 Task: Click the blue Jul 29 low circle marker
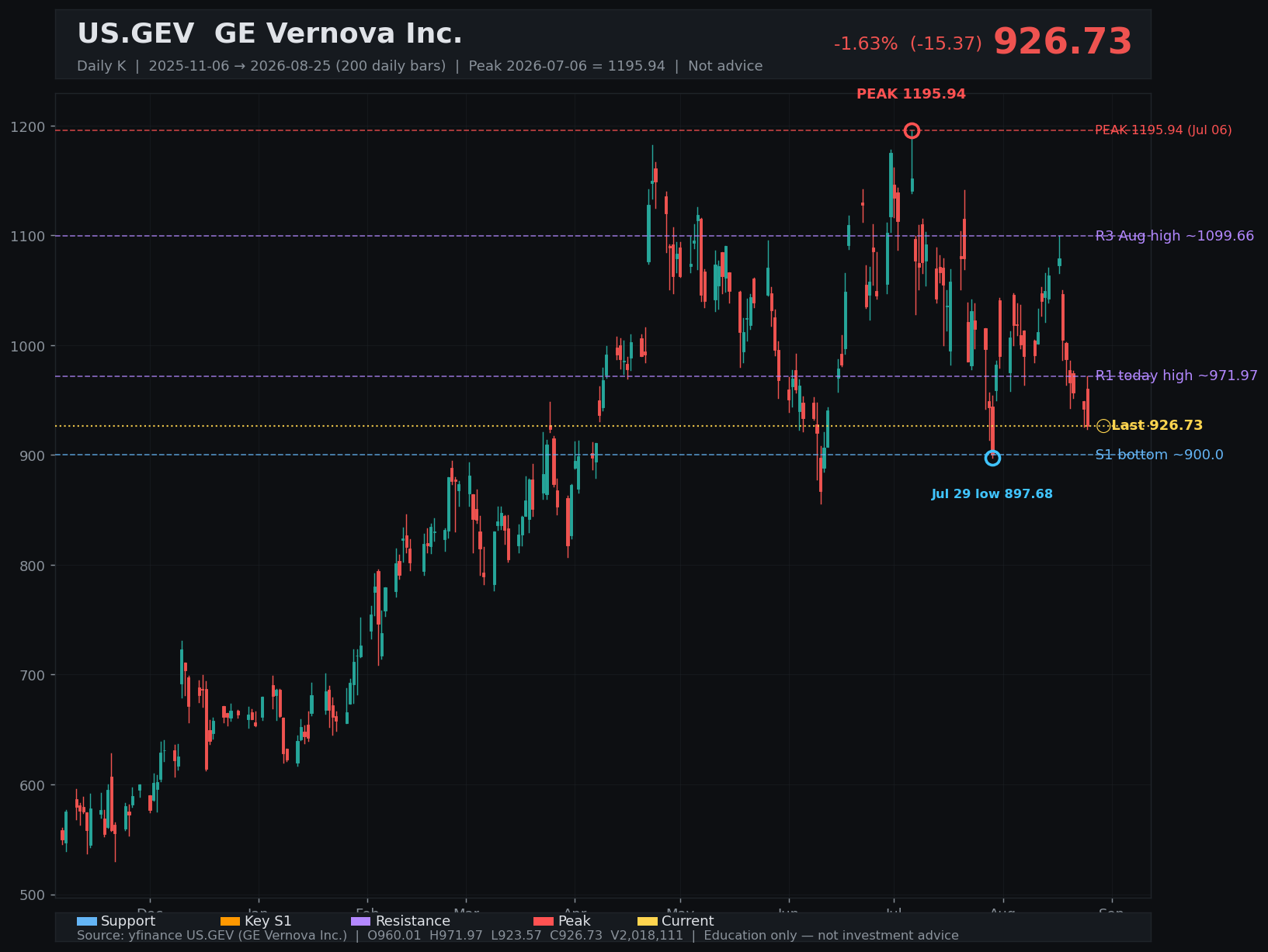coord(992,458)
